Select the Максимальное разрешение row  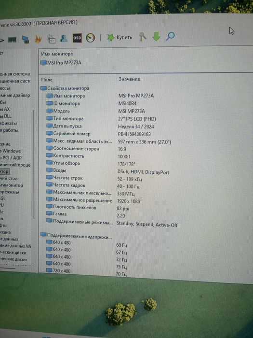pyautogui.click(x=93, y=201)
